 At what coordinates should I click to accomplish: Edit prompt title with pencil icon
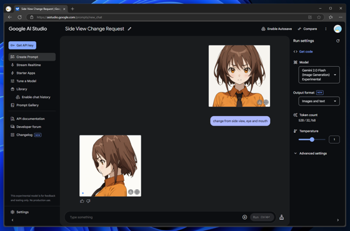[x=129, y=29]
